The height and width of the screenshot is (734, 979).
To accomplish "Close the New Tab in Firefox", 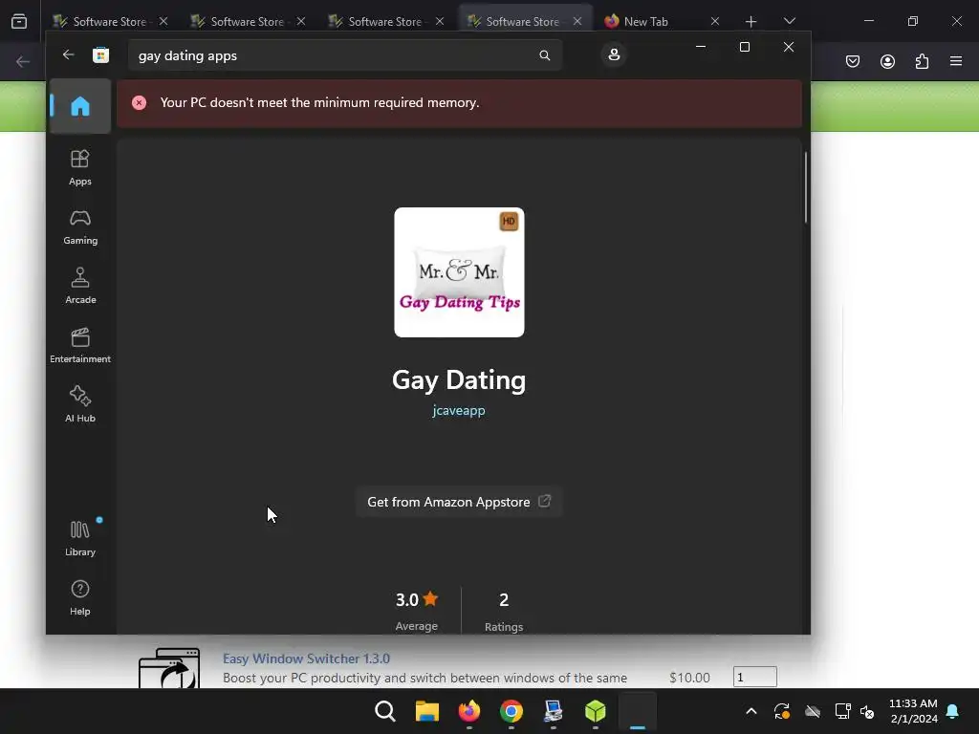I will [x=715, y=21].
